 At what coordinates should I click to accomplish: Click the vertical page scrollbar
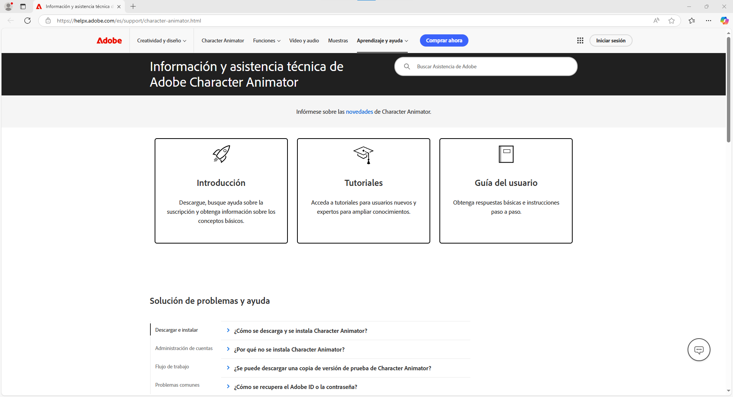(x=728, y=90)
